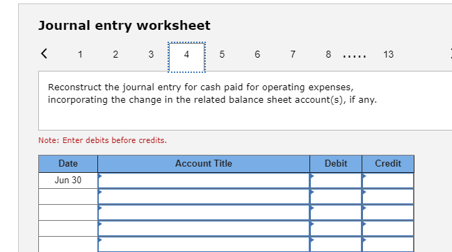
Task: Open journal entry tab 6
Action: 257,54
